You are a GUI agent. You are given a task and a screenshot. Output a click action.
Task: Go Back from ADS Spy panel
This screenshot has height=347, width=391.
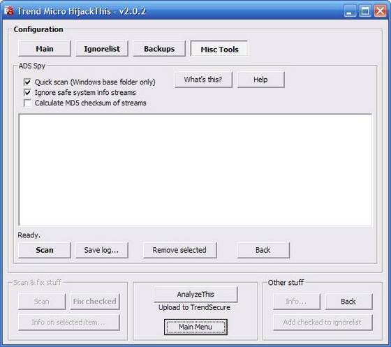[x=263, y=250]
